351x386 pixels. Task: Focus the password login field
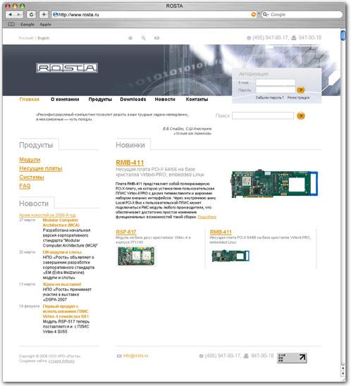(276, 89)
